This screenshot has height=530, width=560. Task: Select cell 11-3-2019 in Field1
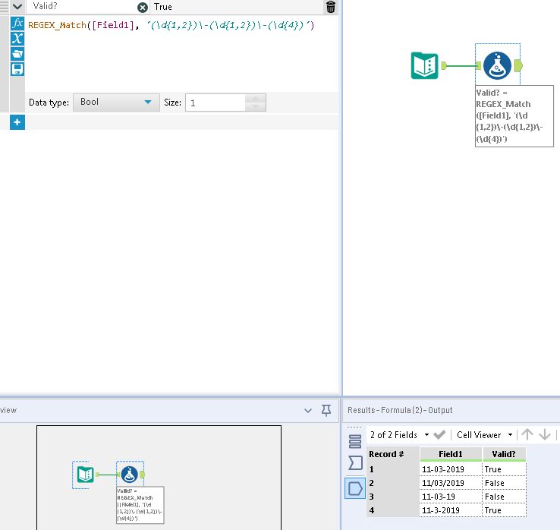[451, 510]
